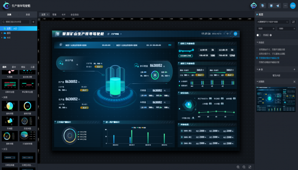The width and height of the screenshot is (298, 170).
Task: Click the paper-plane publish icon
Action: 278,6
